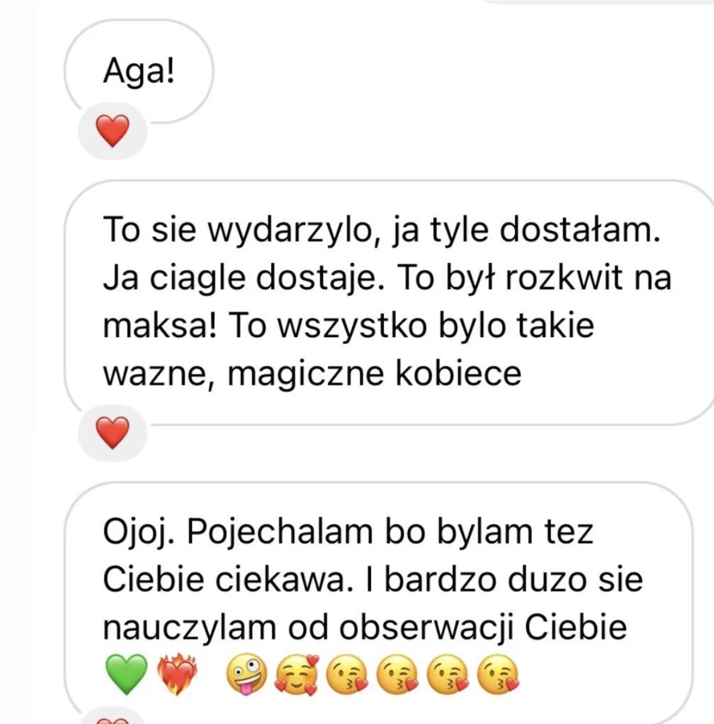714x724 pixels.
Task: Click the flaming heart emoji
Action: [x=177, y=675]
